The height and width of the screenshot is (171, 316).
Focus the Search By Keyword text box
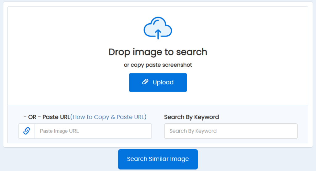231,131
